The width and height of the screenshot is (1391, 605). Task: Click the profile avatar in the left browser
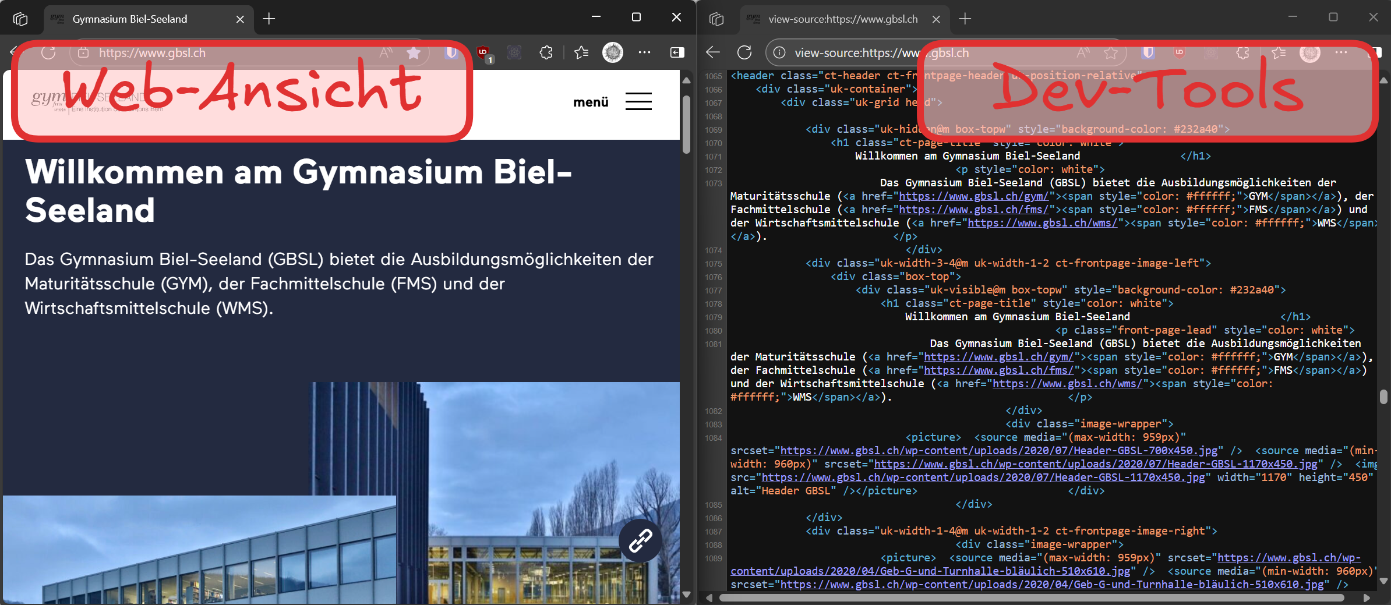click(612, 53)
